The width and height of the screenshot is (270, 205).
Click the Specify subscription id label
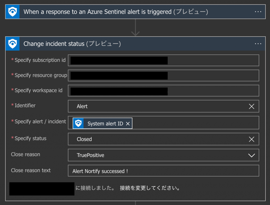pyautogui.click(x=40, y=60)
